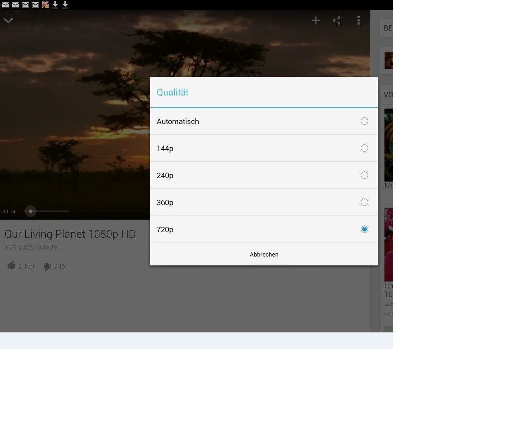Dislike the video with thumbs-down icon
Image resolution: width=532 pixels, height=426 pixels.
click(47, 267)
